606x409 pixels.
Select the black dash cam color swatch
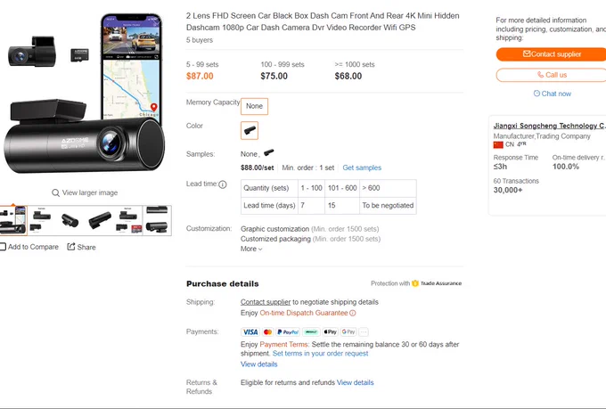point(250,130)
